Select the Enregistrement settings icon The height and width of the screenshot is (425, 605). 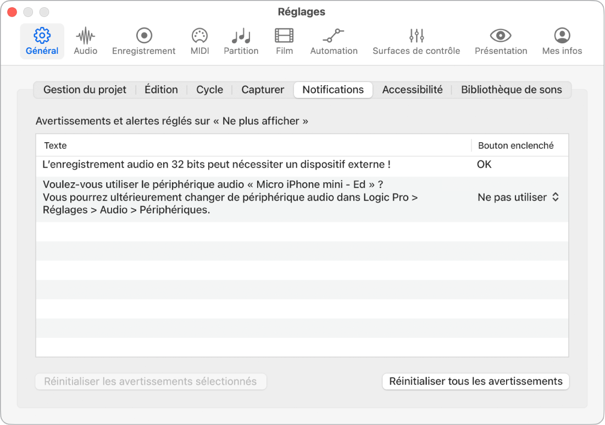pyautogui.click(x=143, y=40)
